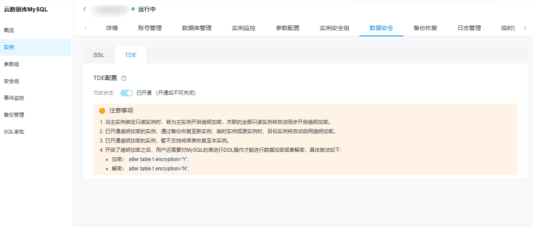Screen dimensions: 533x227
Task: Click the (开通后不可关闭) note text
Action: click(x=176, y=93)
